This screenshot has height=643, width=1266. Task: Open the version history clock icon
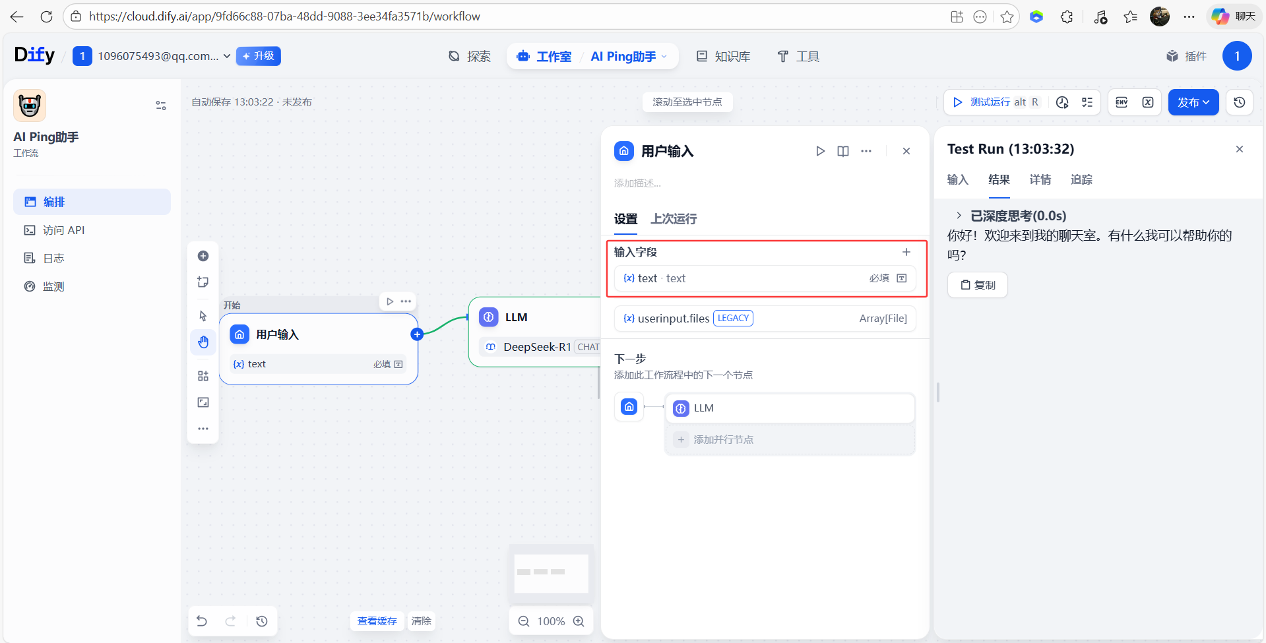pyautogui.click(x=1240, y=102)
